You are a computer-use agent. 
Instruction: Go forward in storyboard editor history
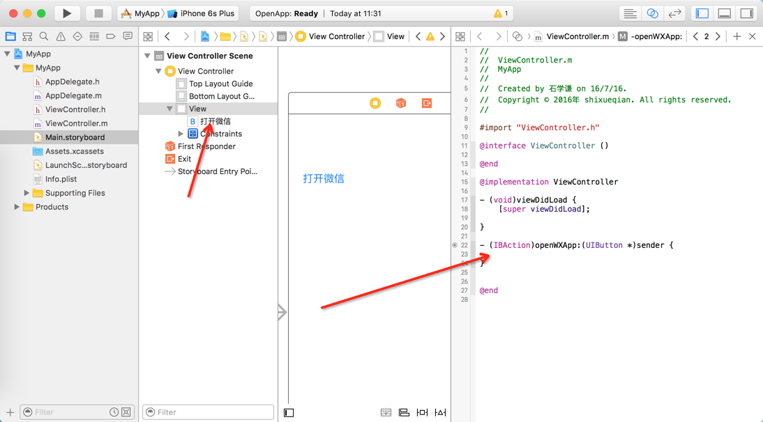pos(186,36)
